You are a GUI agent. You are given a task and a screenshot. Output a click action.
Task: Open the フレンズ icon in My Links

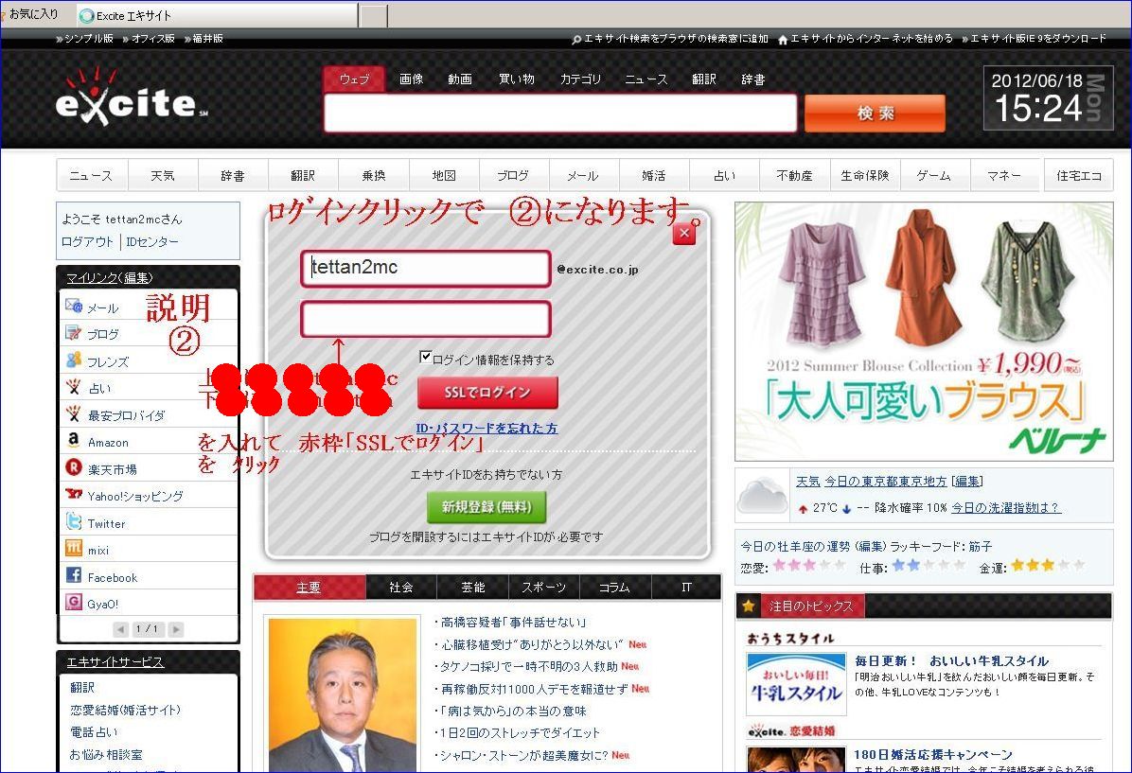pyautogui.click(x=74, y=360)
